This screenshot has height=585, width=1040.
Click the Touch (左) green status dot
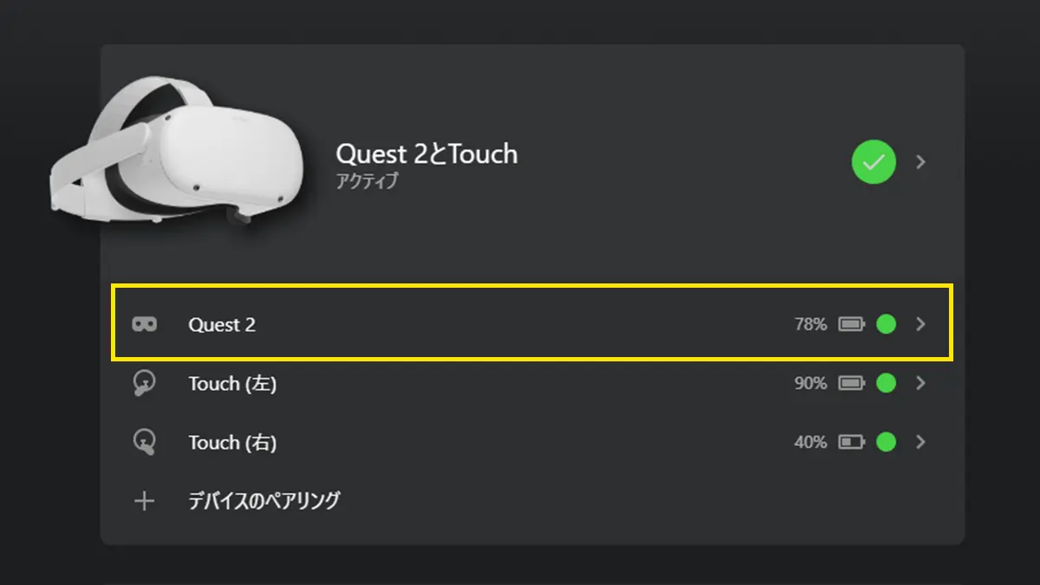coord(886,383)
